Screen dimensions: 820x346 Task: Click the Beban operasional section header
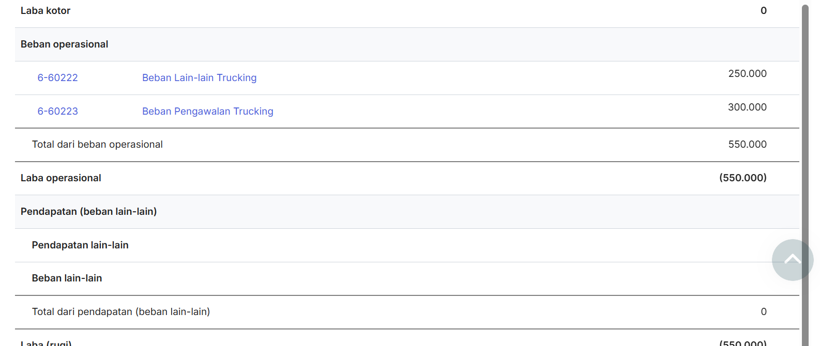(x=64, y=44)
